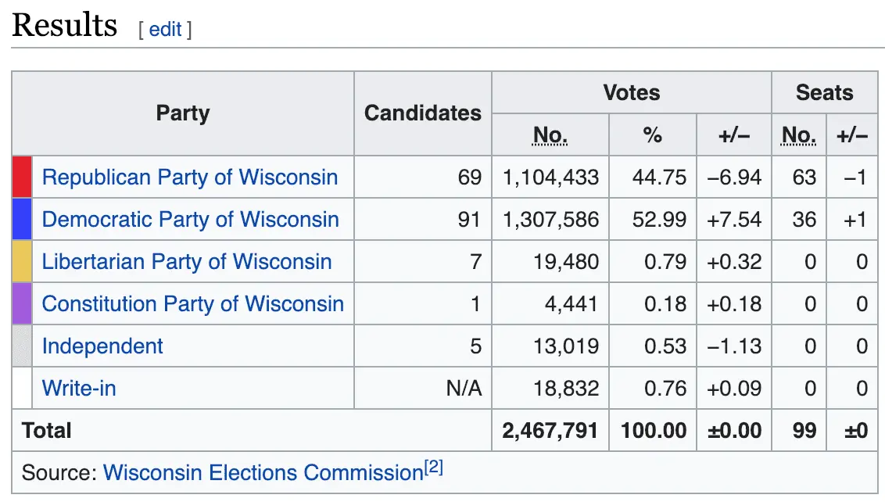Open Republican Party of Wisconsin link

tap(190, 177)
